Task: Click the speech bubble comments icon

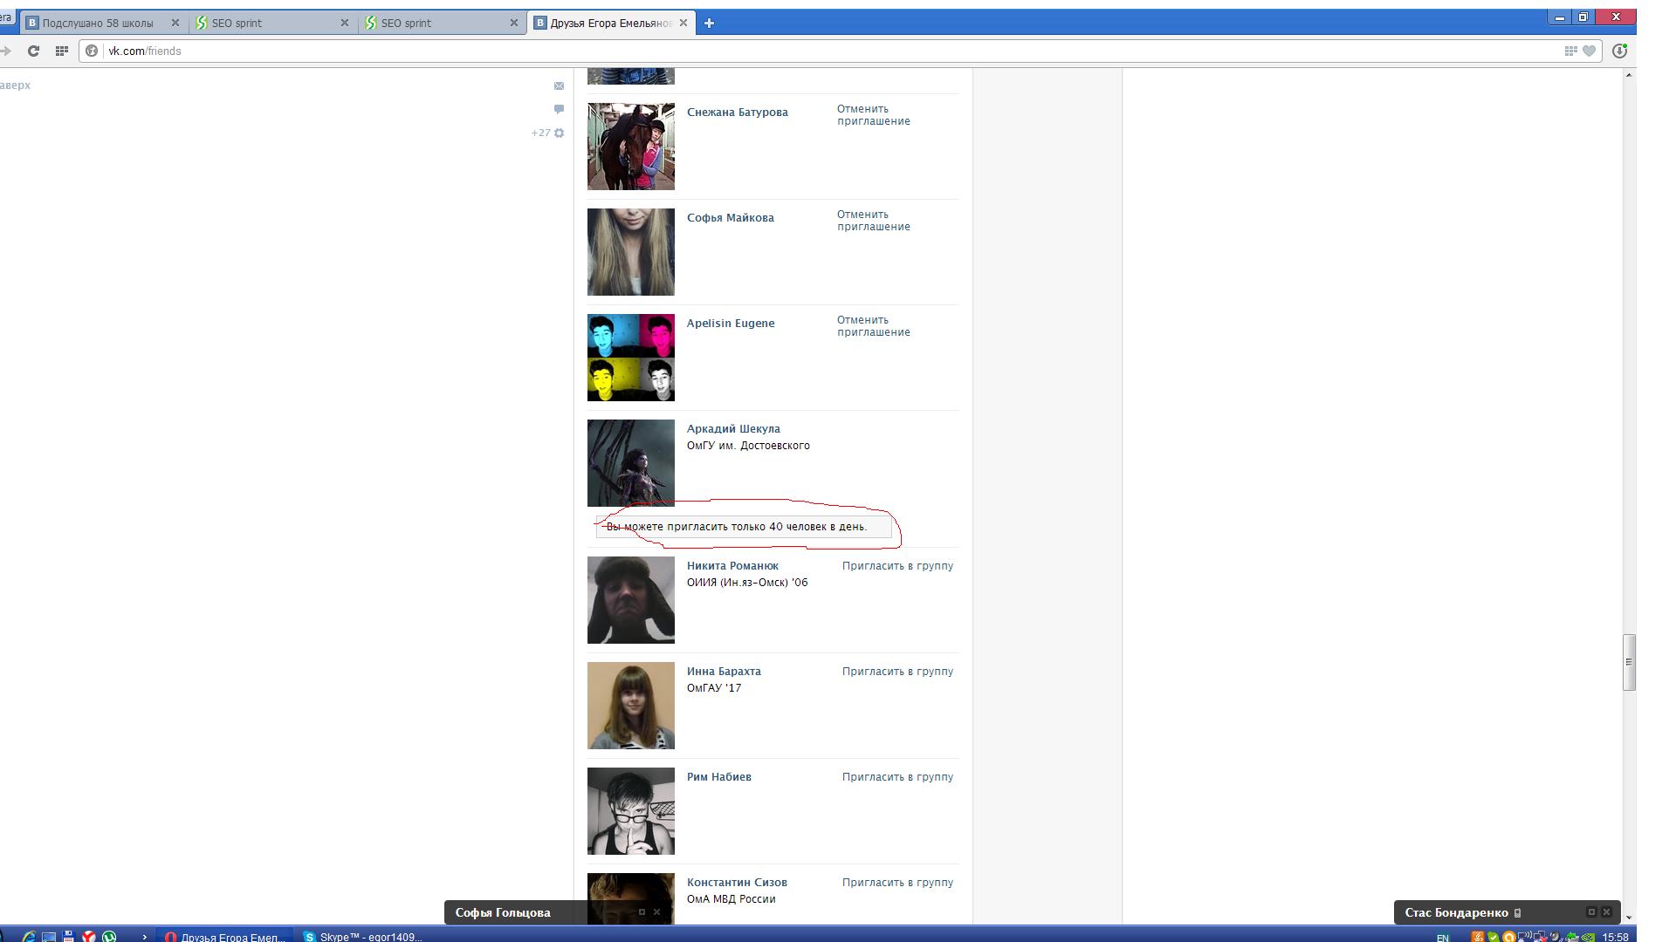Action: click(x=559, y=109)
